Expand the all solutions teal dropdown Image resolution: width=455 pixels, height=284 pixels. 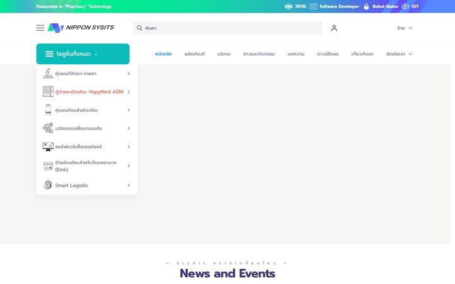pos(83,54)
